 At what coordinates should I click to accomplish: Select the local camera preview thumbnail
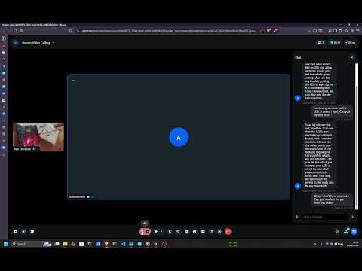pyautogui.click(x=38, y=137)
